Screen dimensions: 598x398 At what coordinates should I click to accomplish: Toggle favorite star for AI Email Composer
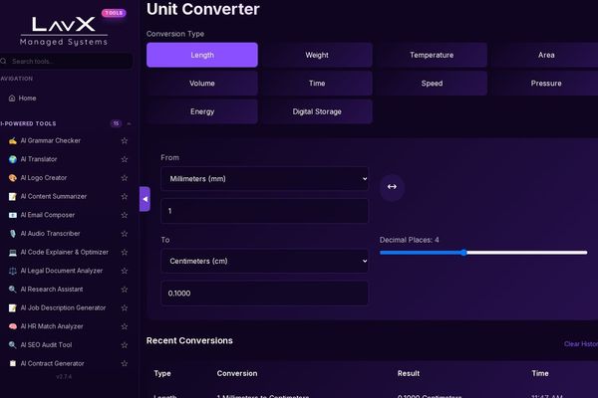125,215
